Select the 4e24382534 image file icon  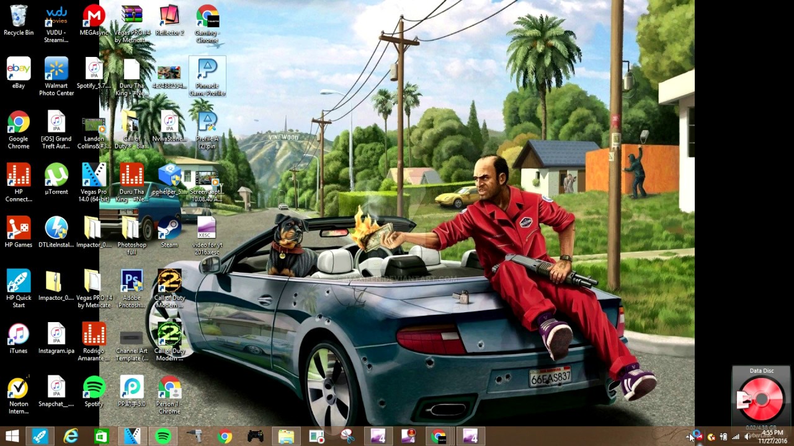click(x=169, y=77)
